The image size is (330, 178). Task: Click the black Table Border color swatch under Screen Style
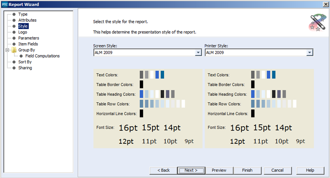141,84
